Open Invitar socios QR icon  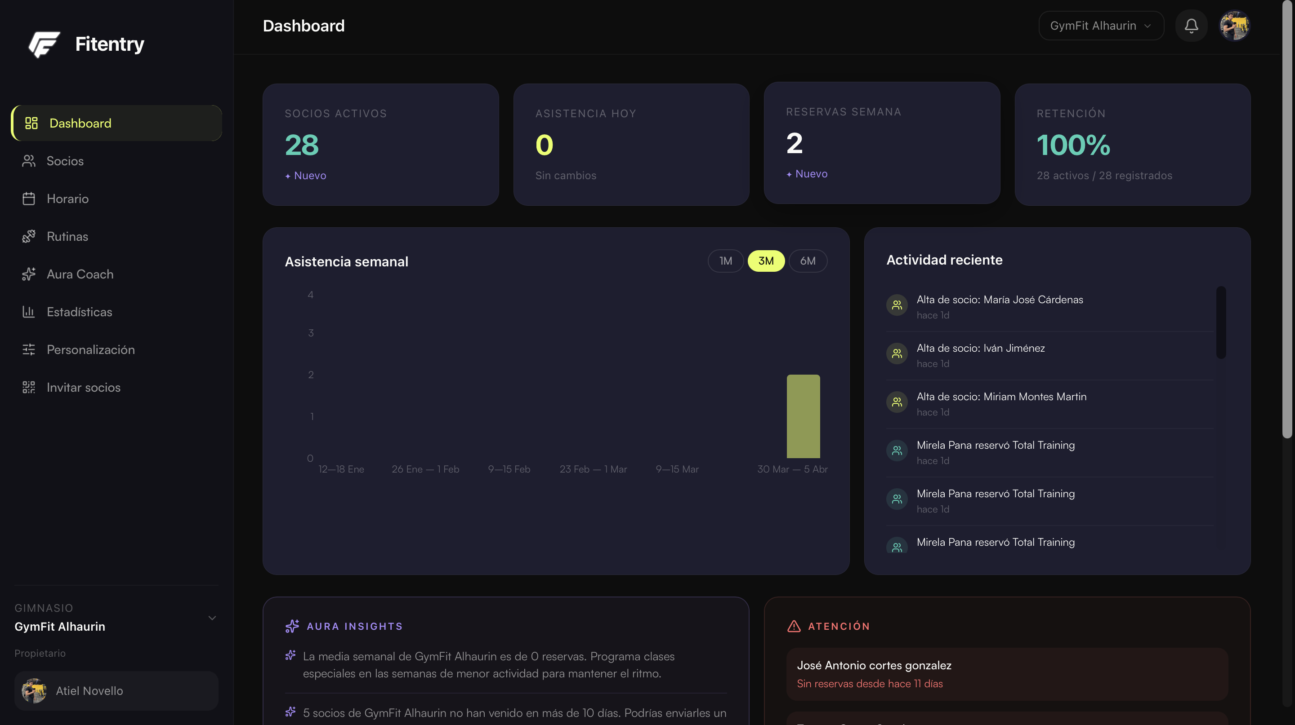tap(28, 387)
